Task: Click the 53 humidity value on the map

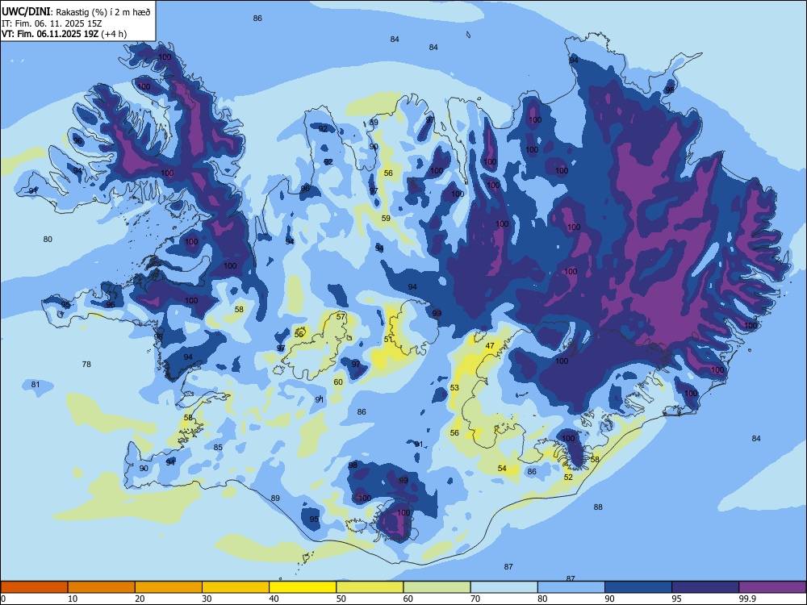Action: [x=454, y=387]
